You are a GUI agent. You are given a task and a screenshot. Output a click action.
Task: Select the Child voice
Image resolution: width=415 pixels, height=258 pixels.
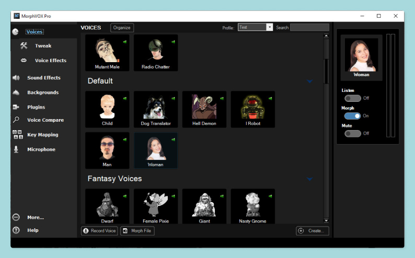107,109
